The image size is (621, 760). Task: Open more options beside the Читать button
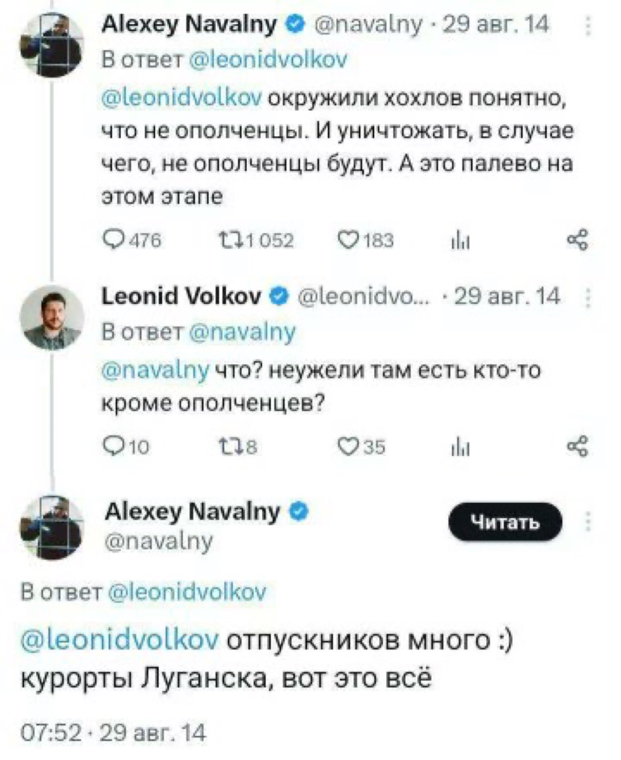coord(589,522)
